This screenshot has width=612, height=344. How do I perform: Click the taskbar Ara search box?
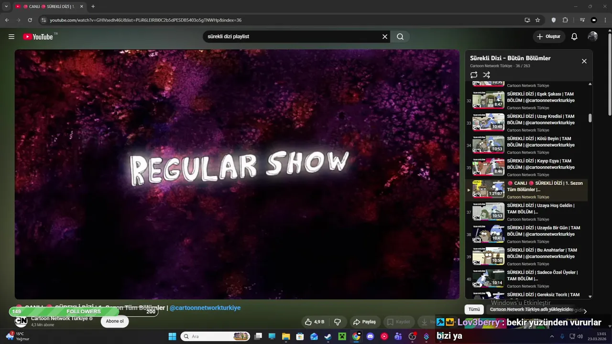click(215, 336)
